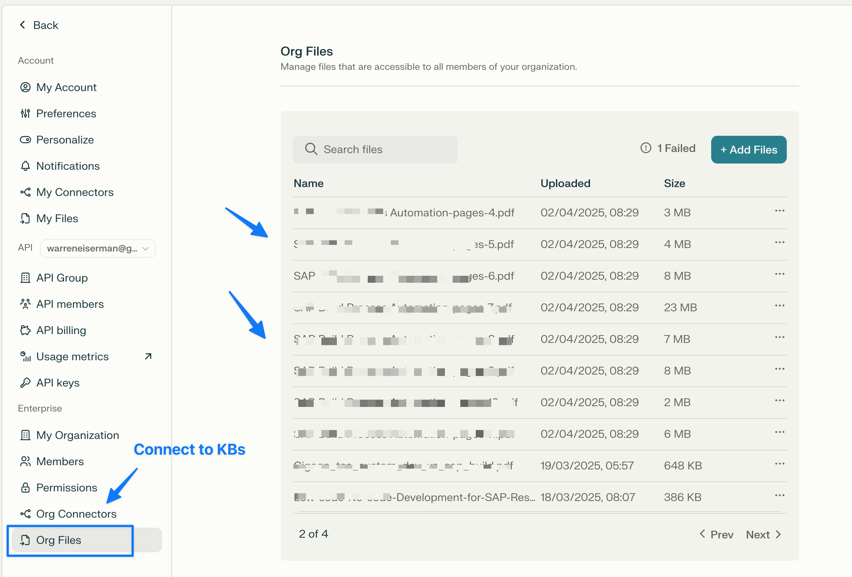Go back using the Back chevron
852x577 pixels.
click(23, 25)
